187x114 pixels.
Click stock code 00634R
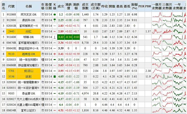(x=11, y=110)
